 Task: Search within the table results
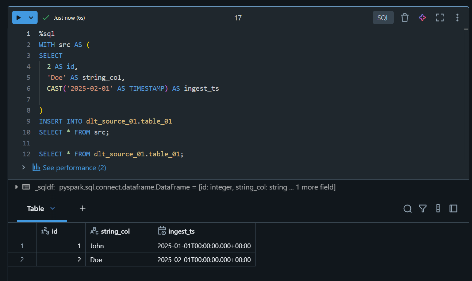tap(407, 208)
